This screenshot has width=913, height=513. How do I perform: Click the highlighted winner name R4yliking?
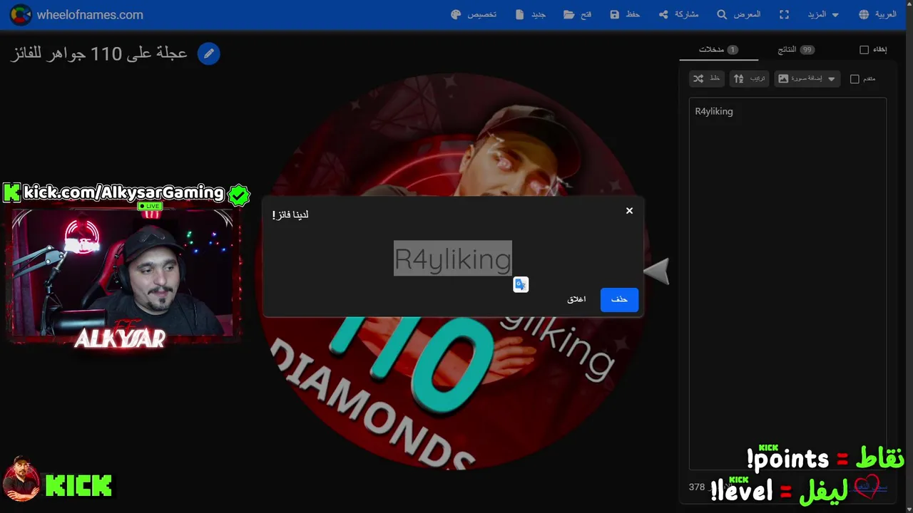pyautogui.click(x=453, y=258)
